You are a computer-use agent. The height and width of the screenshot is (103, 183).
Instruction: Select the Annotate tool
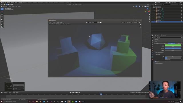2,25
